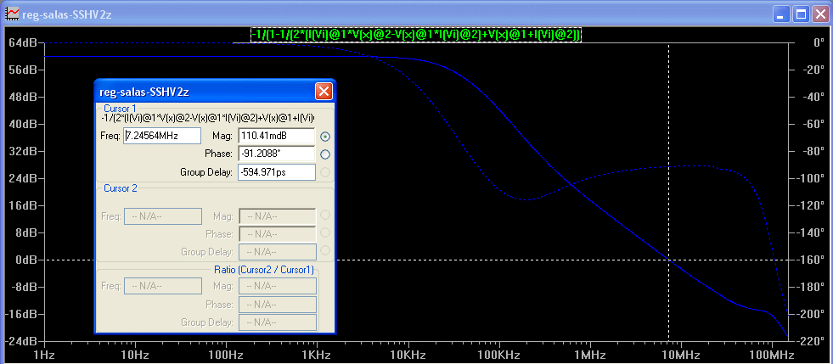This screenshot has height=364, width=833.
Task: Click the Cursor 2 Freq field
Action: (162, 216)
